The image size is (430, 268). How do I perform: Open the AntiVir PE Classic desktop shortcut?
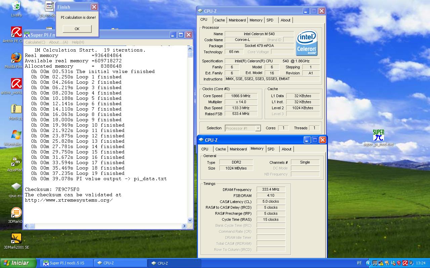(16, 35)
